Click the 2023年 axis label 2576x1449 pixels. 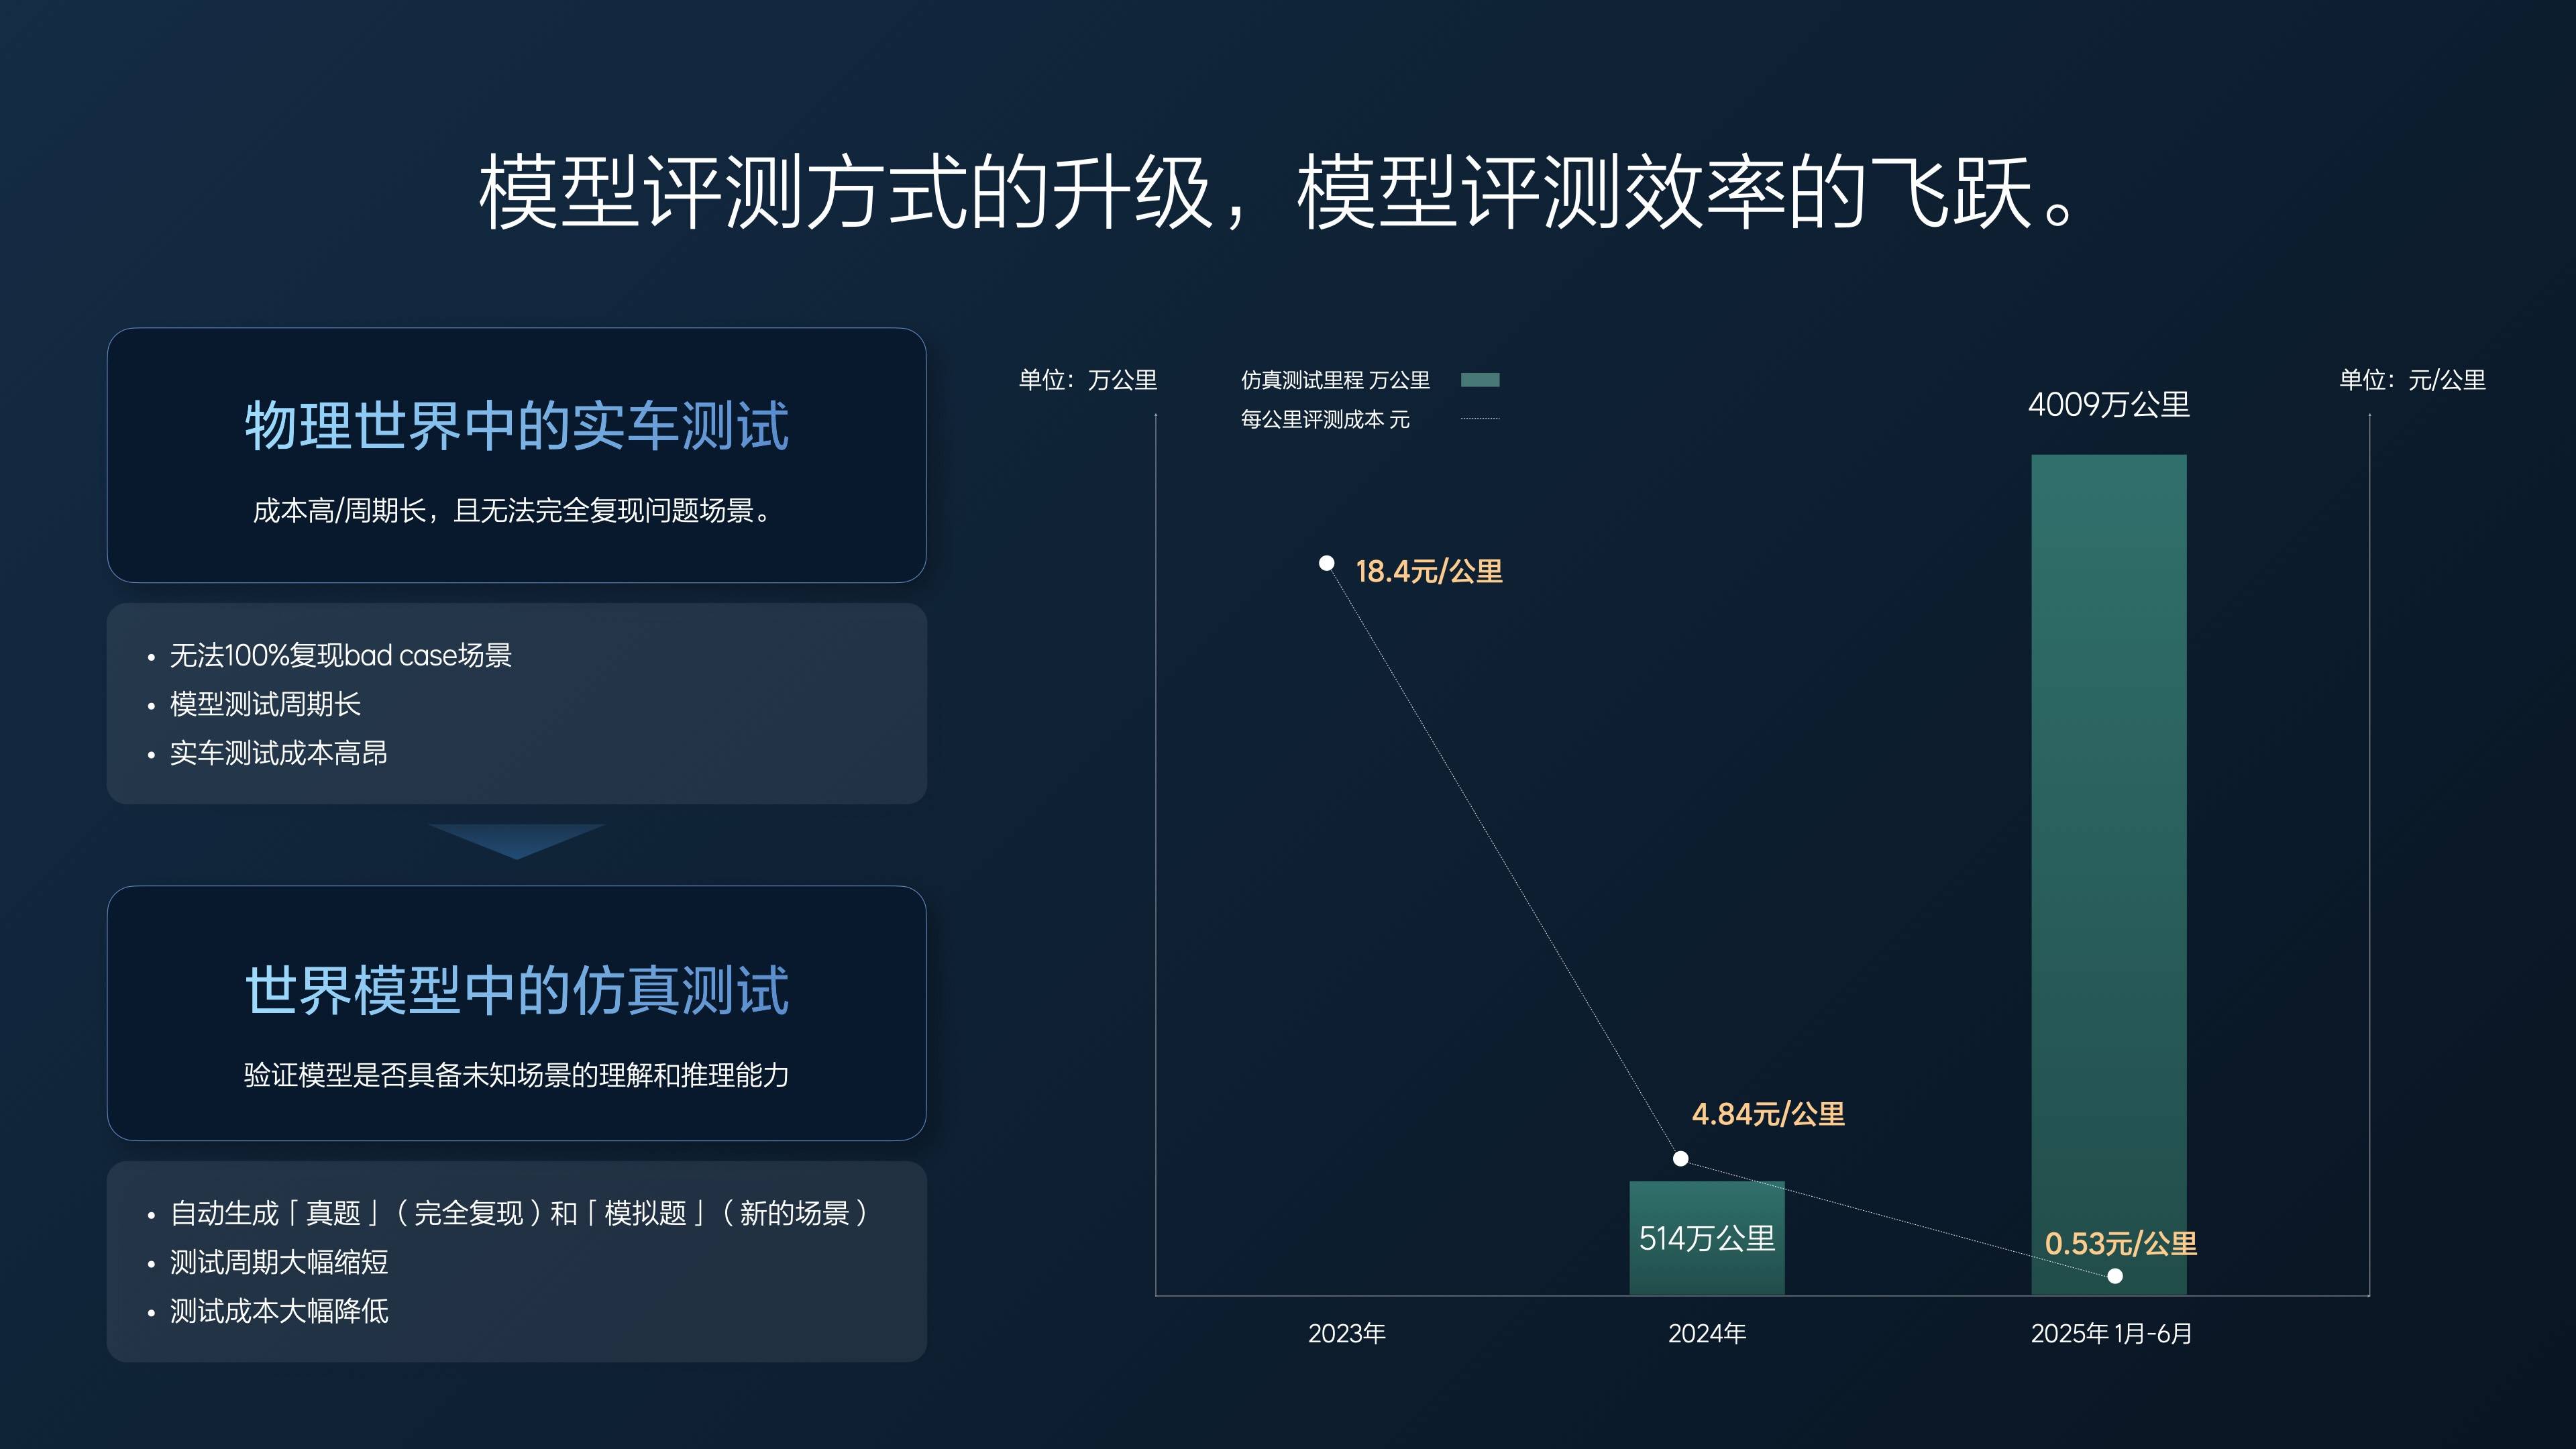coord(1347,1333)
